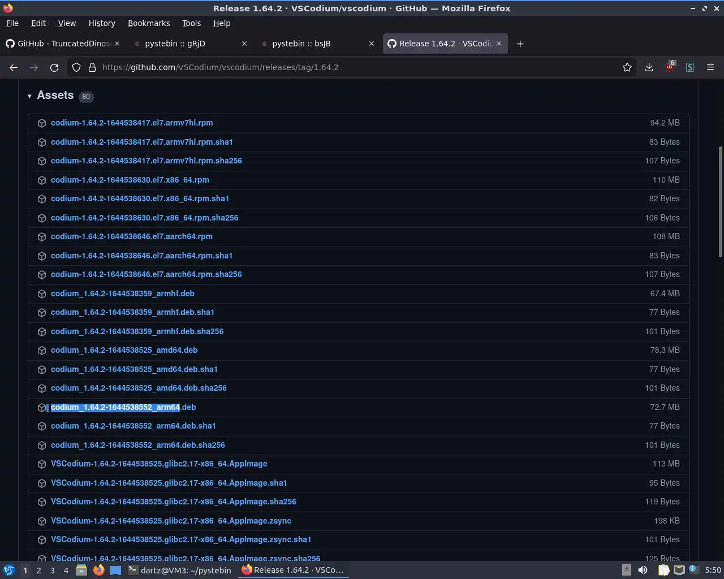Open the View menu
Viewport: 724px width, 579px height.
coord(67,23)
